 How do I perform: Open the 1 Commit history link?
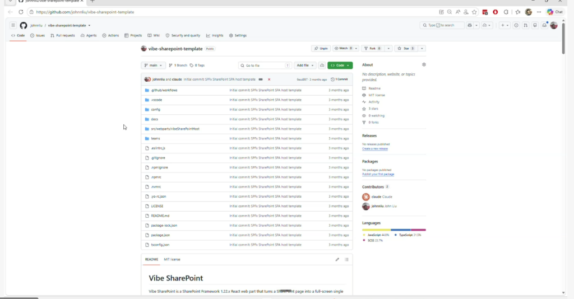coord(339,80)
